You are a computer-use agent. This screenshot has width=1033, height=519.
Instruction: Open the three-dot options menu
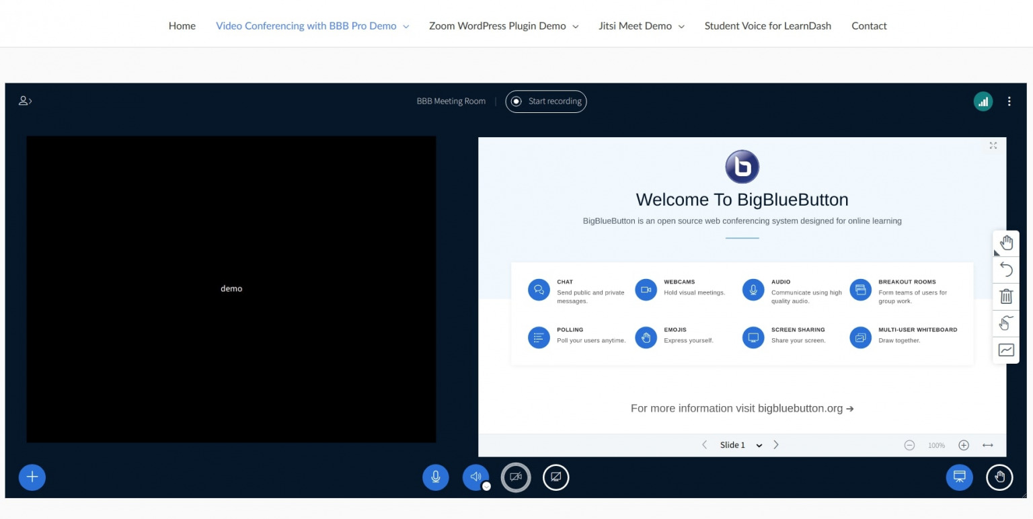coord(1009,102)
